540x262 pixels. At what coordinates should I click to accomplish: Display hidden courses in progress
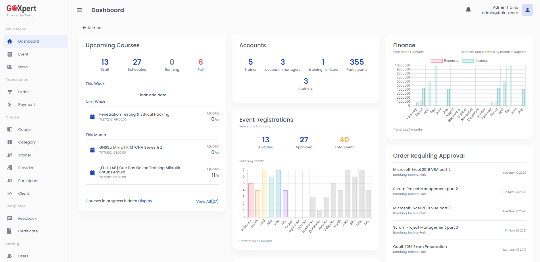[x=145, y=201]
